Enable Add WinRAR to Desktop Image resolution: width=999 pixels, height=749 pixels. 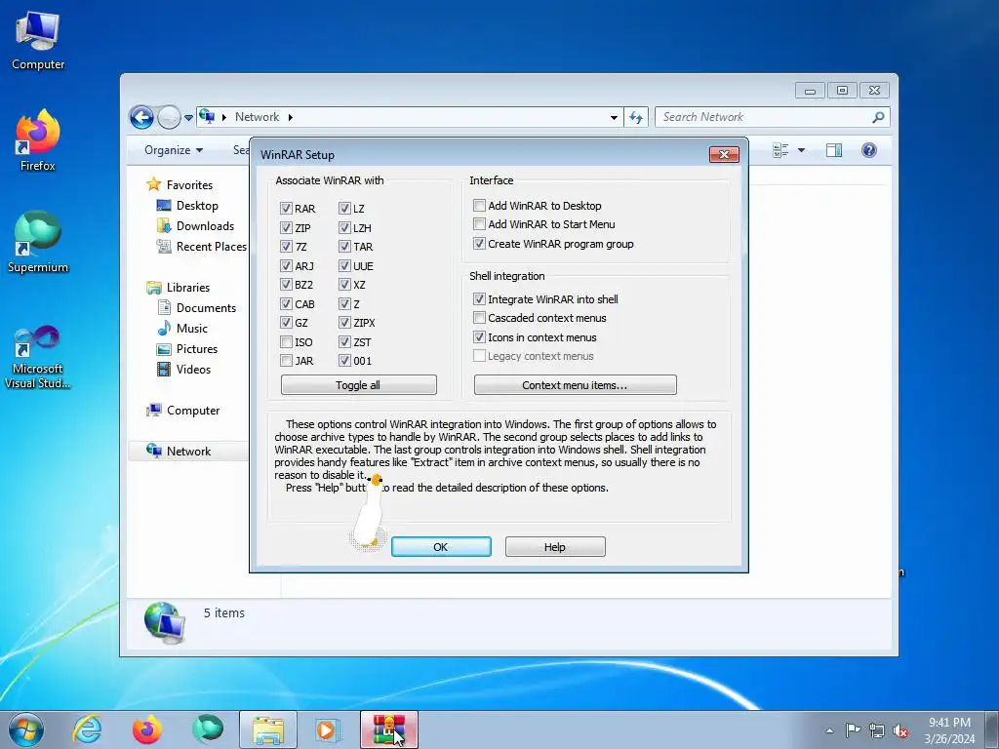tap(479, 205)
